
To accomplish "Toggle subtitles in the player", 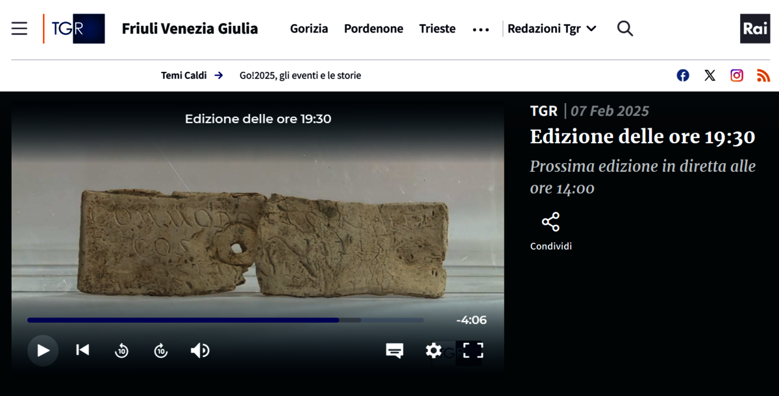I will (394, 351).
